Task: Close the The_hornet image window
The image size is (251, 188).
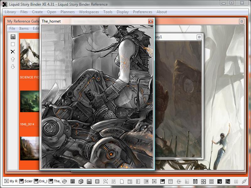Action: tap(151, 21)
